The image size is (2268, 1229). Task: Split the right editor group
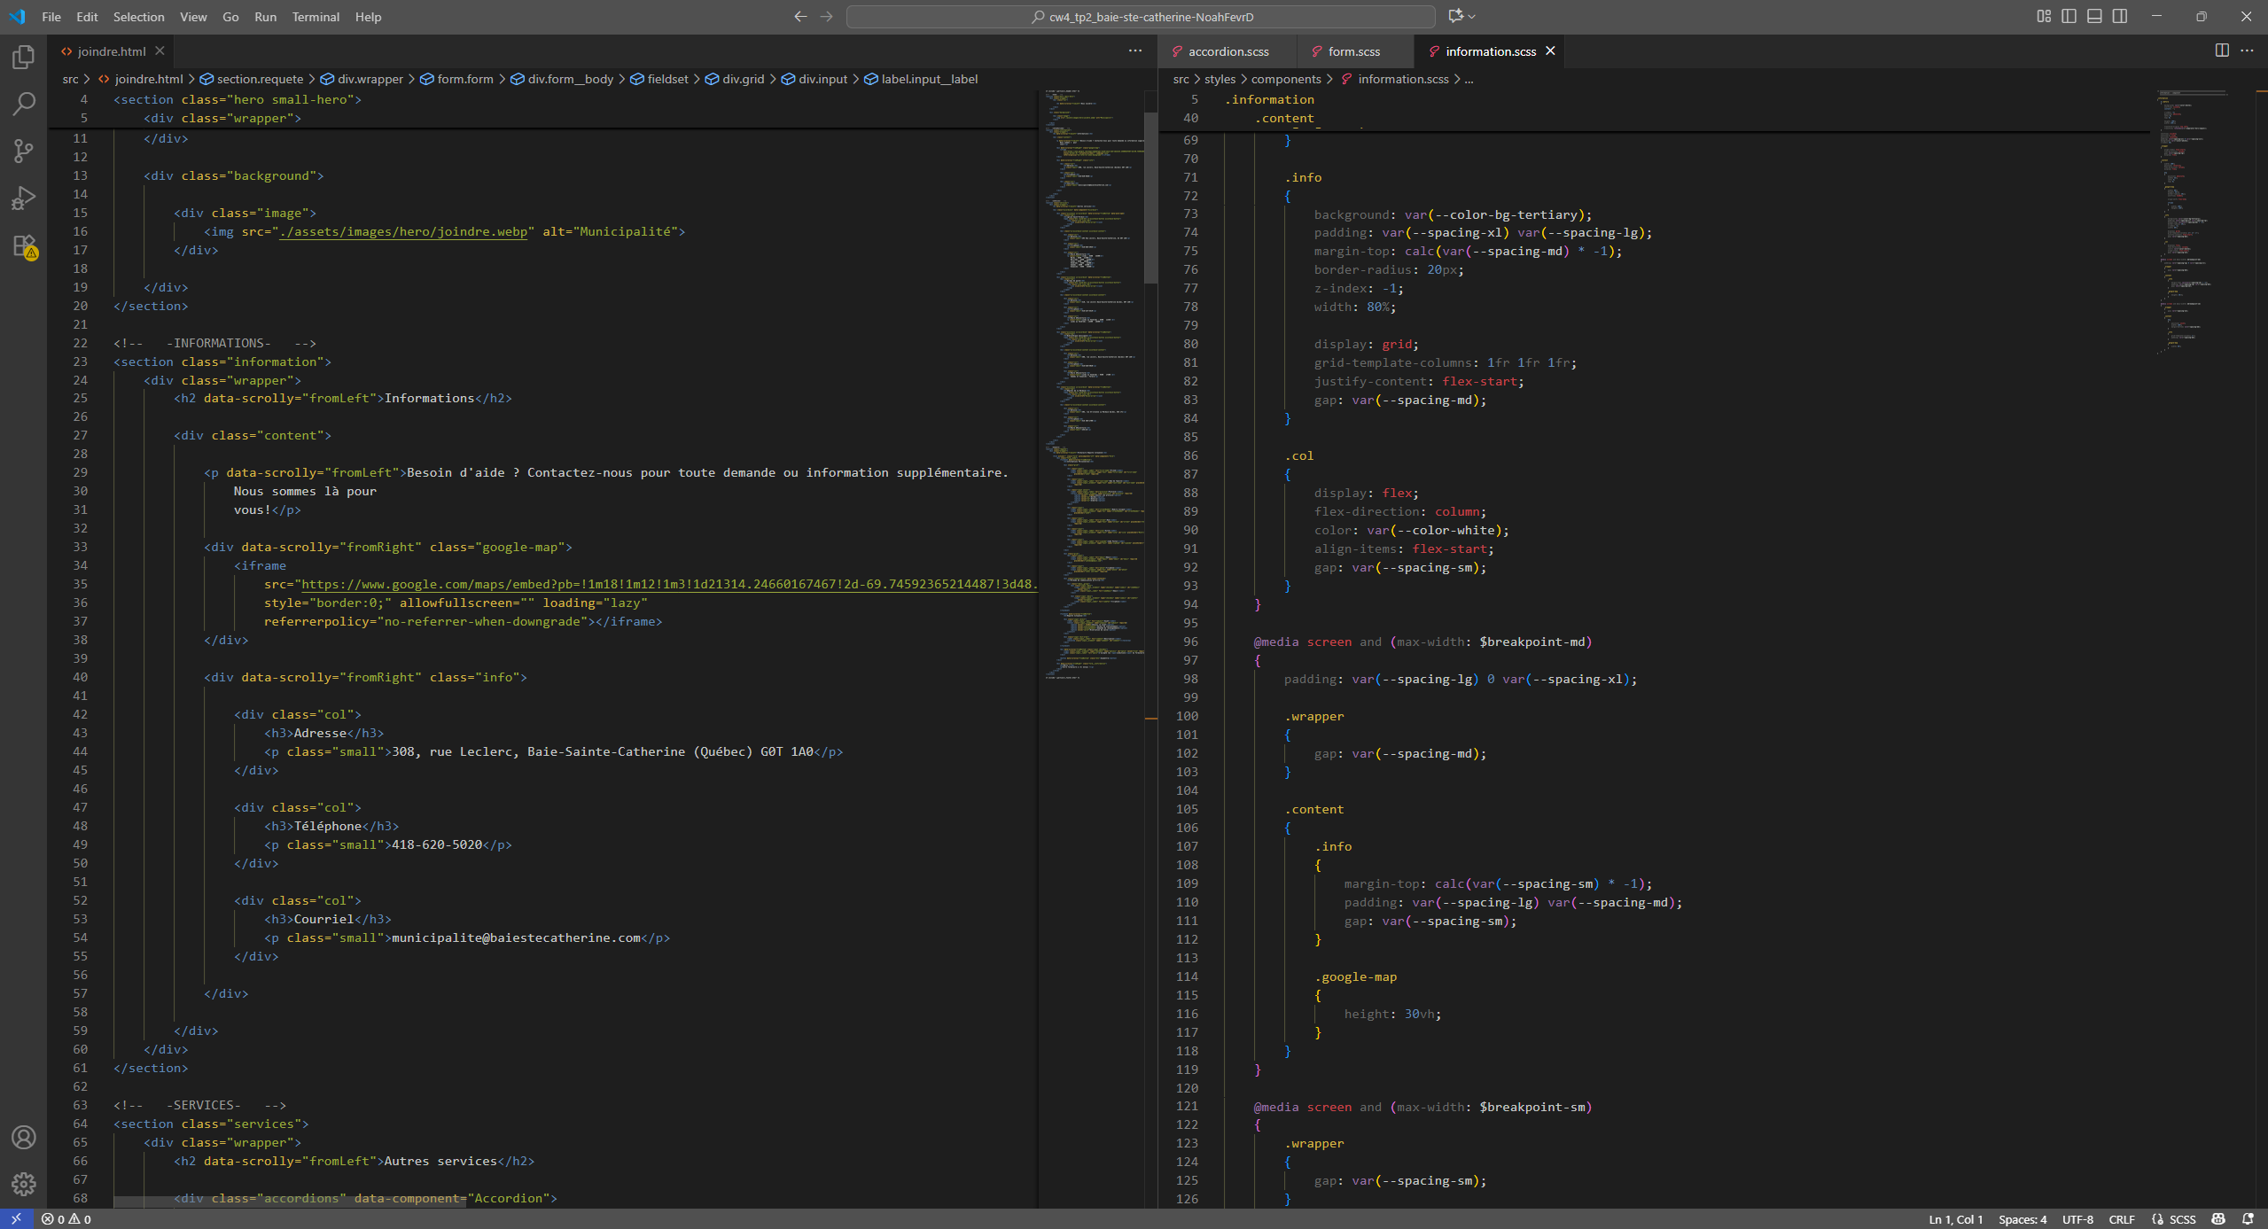click(x=2222, y=51)
